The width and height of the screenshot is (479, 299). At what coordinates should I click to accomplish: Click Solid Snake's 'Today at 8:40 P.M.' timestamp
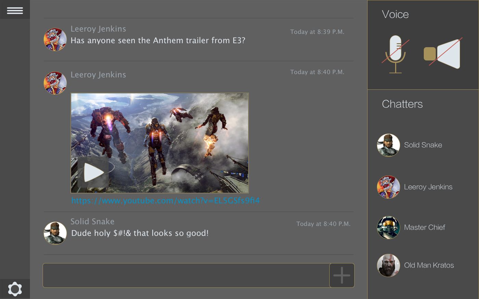[323, 224]
